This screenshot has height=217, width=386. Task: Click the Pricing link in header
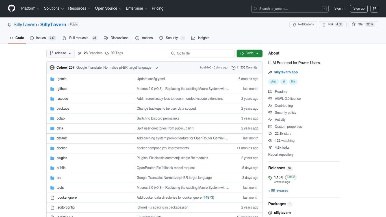[x=157, y=8]
